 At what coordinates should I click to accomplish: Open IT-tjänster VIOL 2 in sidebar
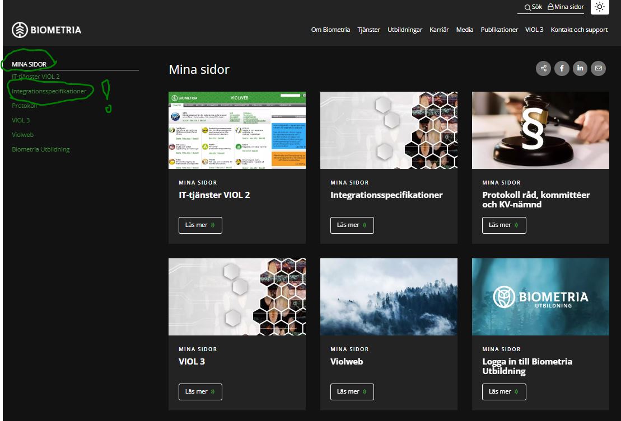pos(36,77)
